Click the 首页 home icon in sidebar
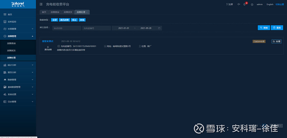 point(5,14)
